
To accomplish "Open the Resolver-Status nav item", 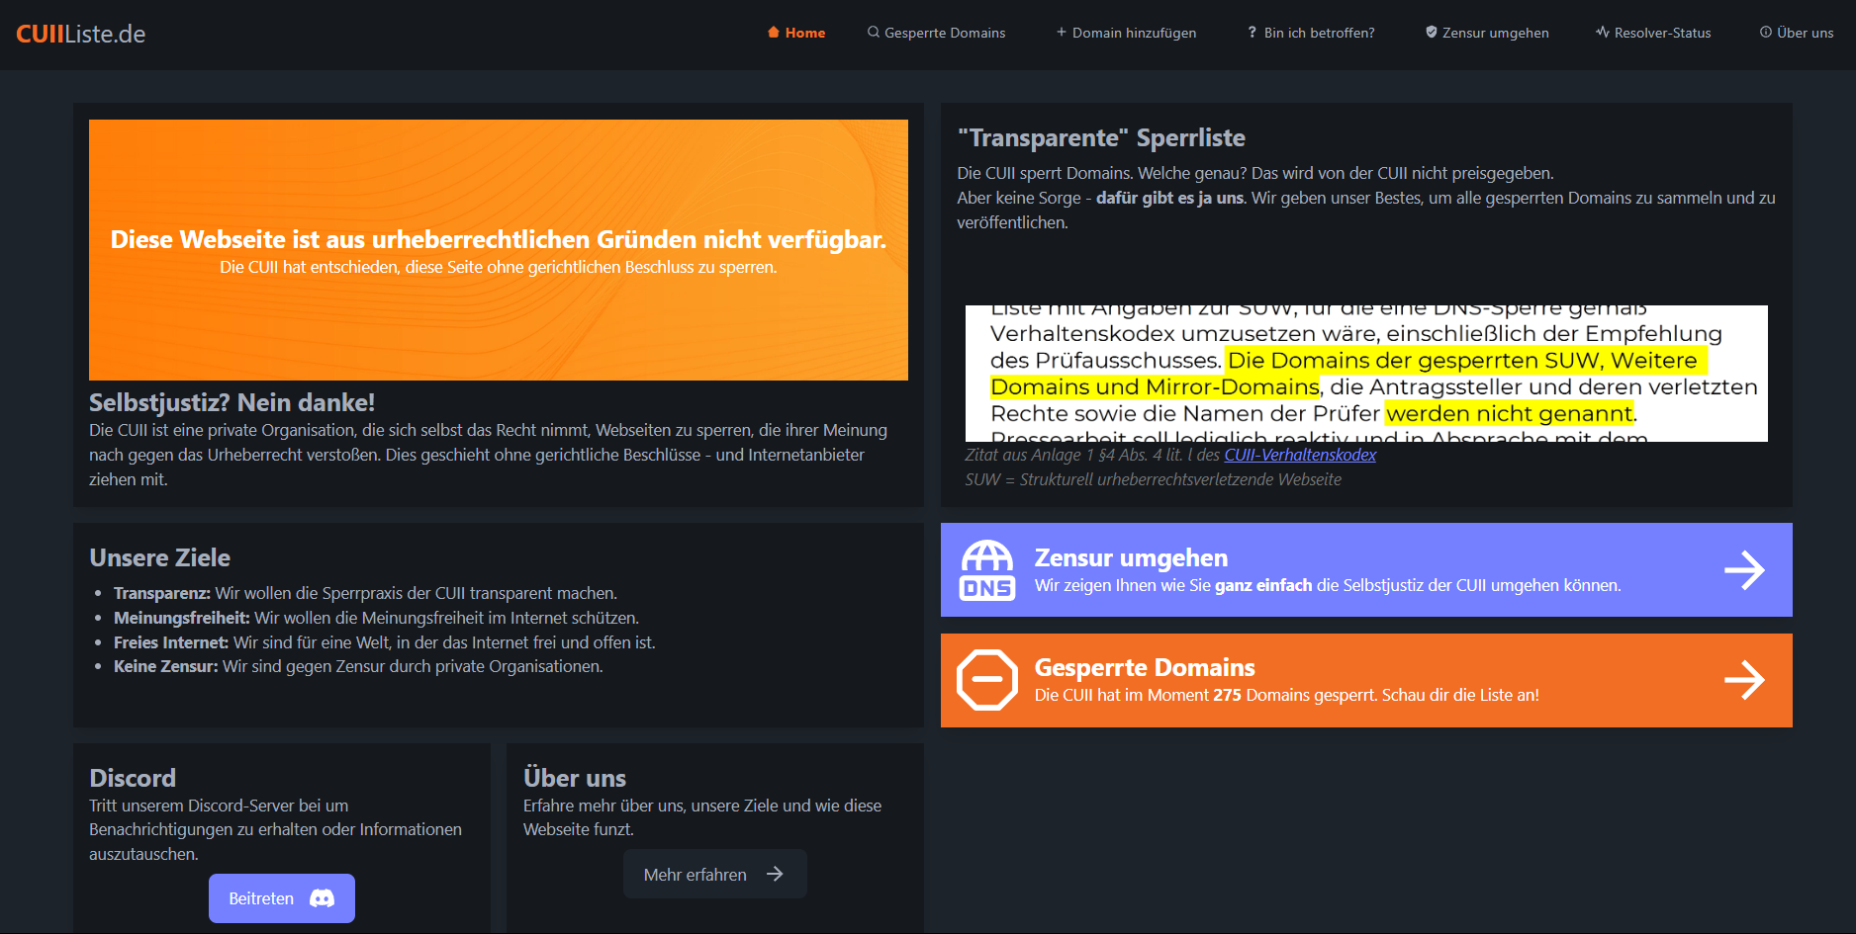I will point(1662,33).
